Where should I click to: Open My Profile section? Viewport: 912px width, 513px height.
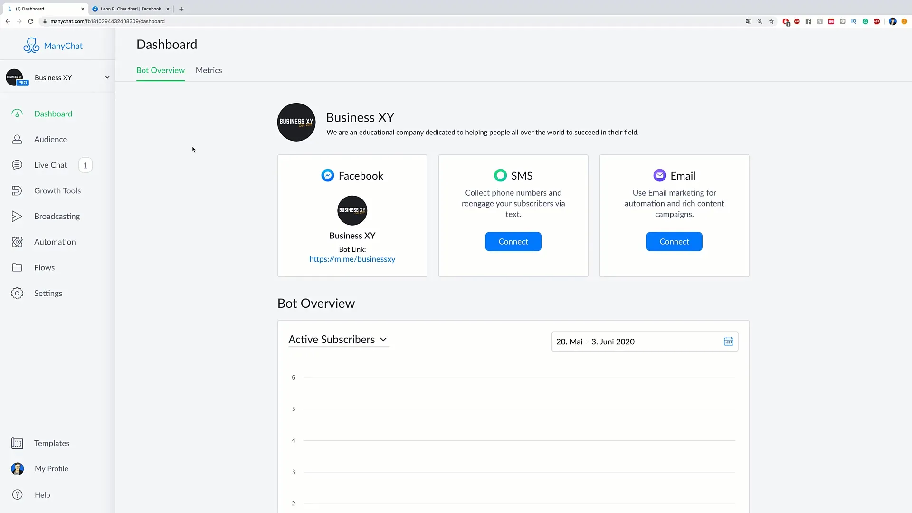point(51,468)
